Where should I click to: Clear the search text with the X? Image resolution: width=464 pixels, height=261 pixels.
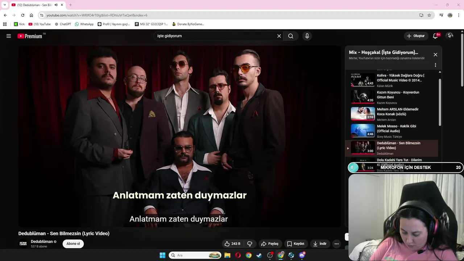point(279,36)
